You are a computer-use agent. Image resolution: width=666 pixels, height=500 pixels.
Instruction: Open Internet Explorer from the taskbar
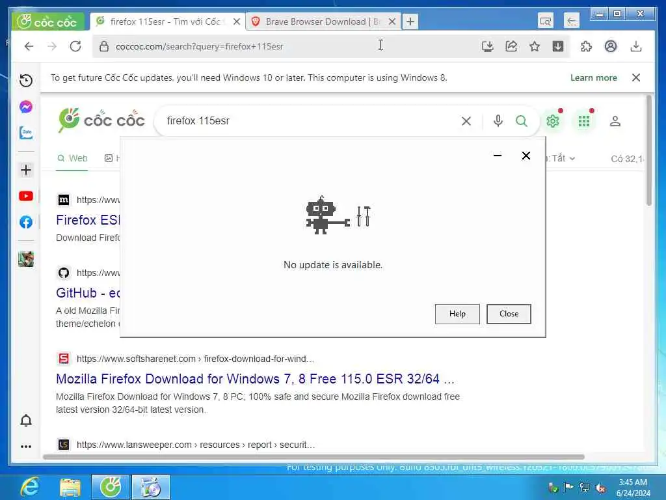(x=30, y=487)
